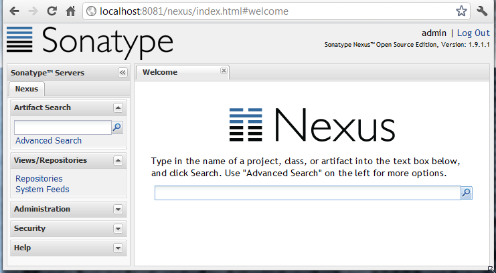Click the Welcome panel search magnifier icon
Image resolution: width=496 pixels, height=273 pixels.
click(x=467, y=193)
